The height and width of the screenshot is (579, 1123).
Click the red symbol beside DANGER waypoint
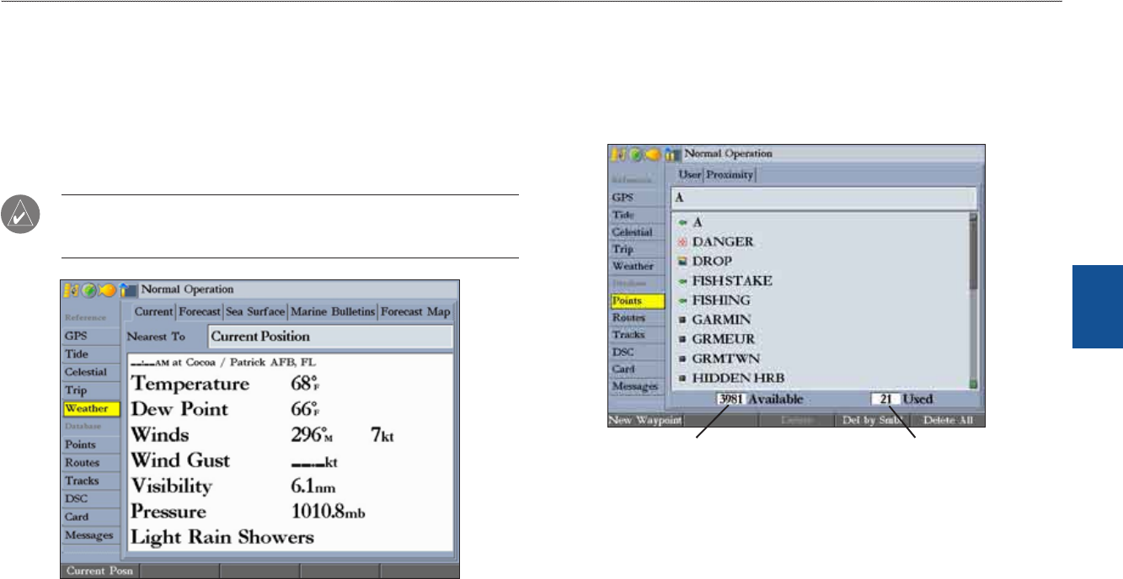(683, 242)
